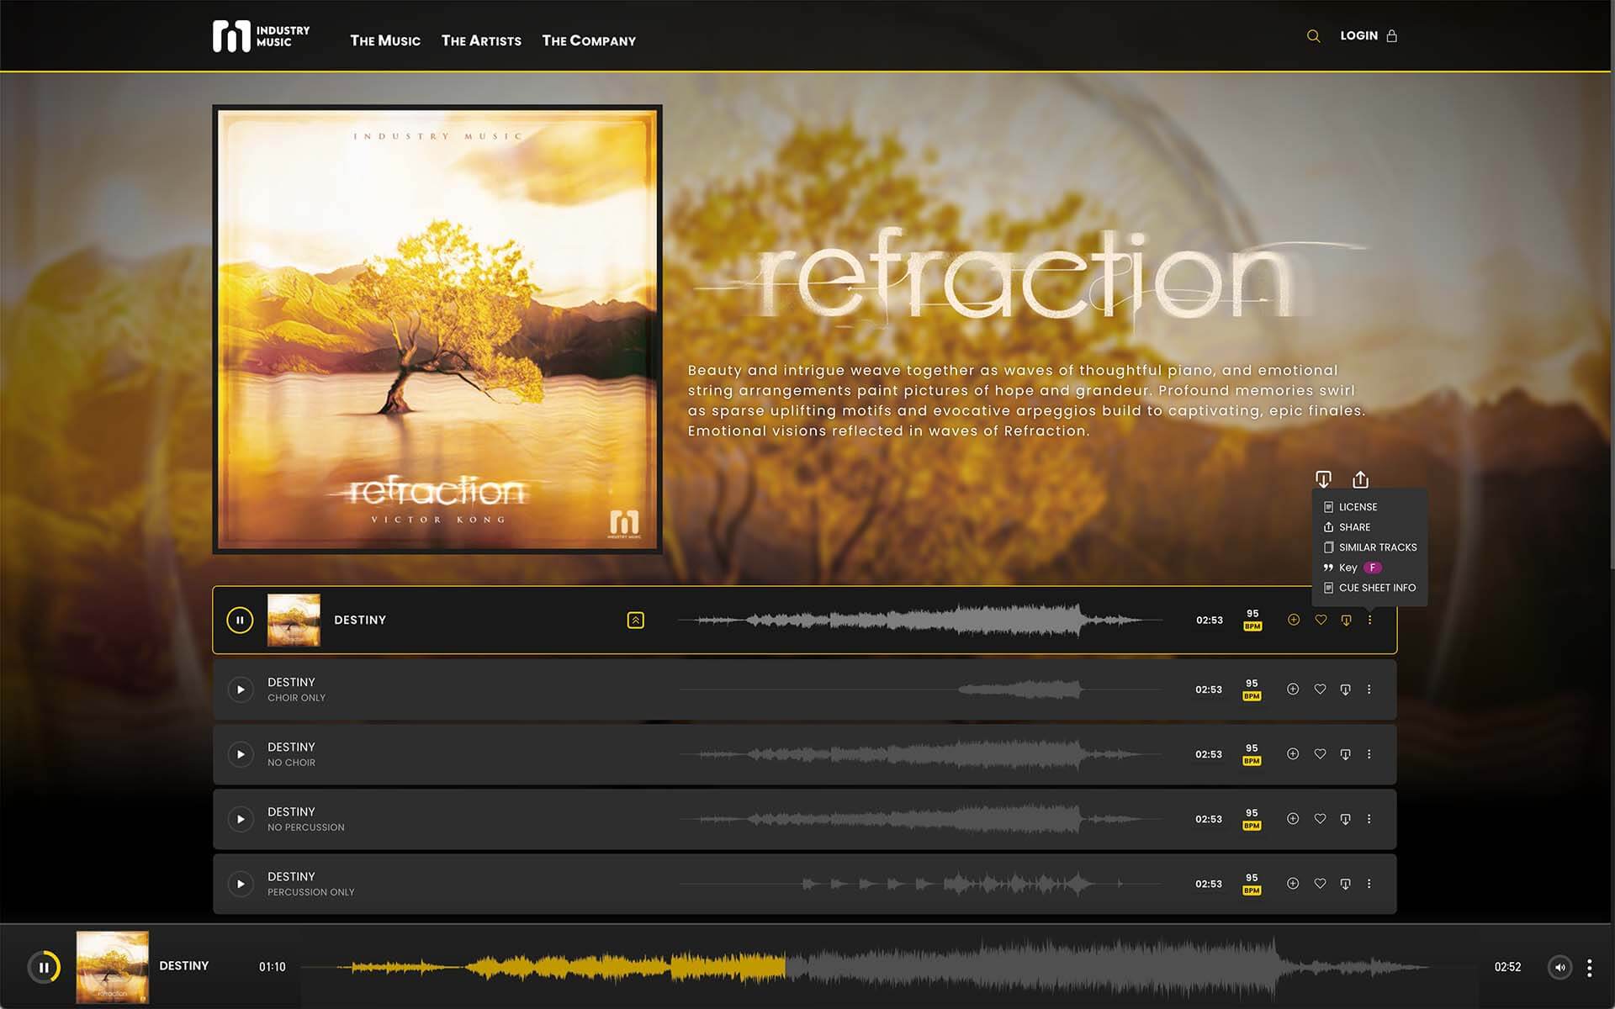
Task: Open The Artists menu
Action: click(x=481, y=40)
